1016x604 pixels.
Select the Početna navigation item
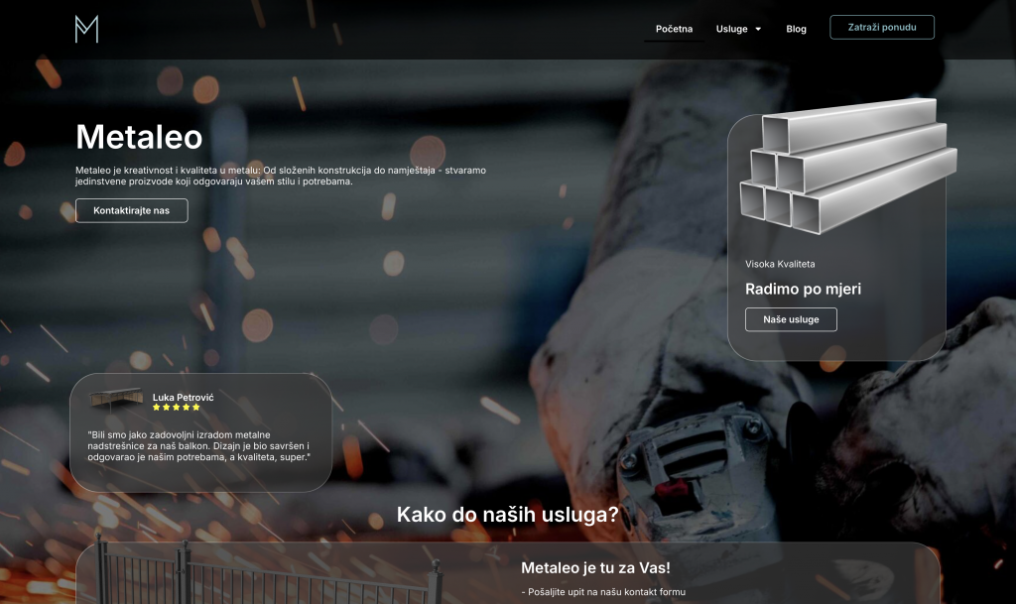[675, 29]
